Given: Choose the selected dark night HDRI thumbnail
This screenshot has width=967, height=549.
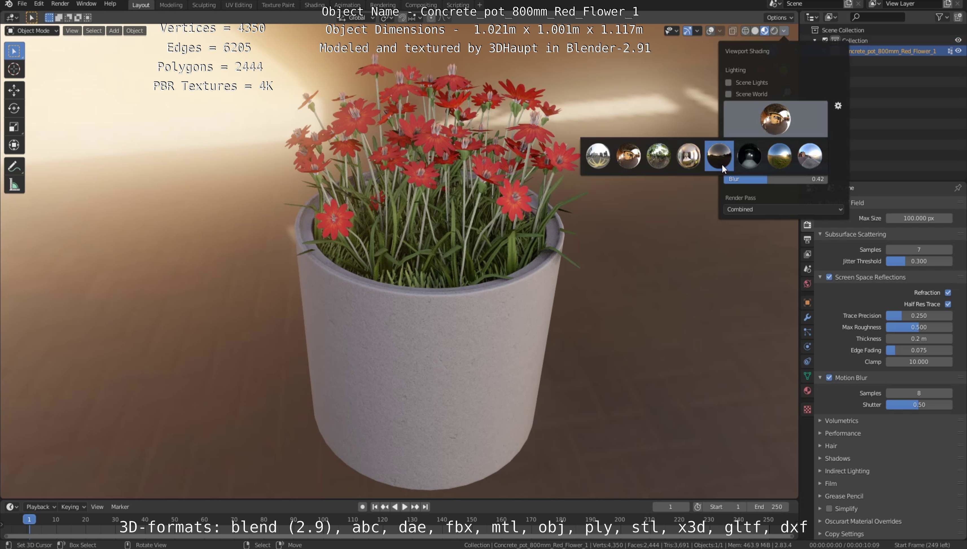Looking at the screenshot, I should click(719, 155).
